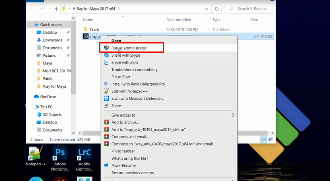Open the Crack folder

coord(94,29)
